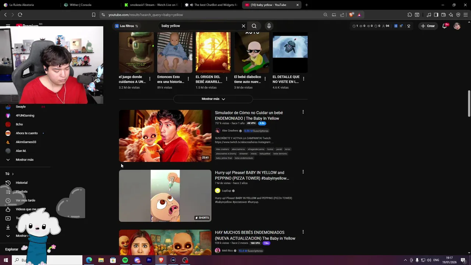
Task: Open Meli Rico channel link
Action: point(227,251)
